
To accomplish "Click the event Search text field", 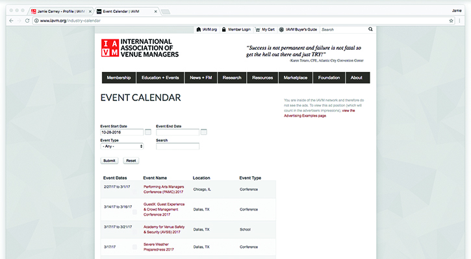I will (x=177, y=146).
